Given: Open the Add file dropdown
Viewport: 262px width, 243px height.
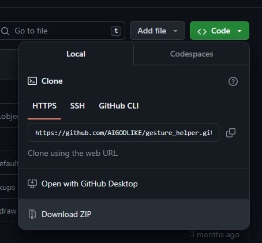Looking at the screenshot, I should pos(158,31).
